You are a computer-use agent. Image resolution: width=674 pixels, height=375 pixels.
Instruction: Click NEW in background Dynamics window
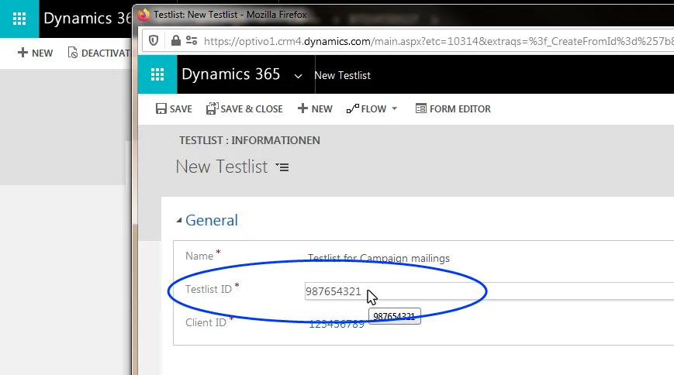[35, 53]
